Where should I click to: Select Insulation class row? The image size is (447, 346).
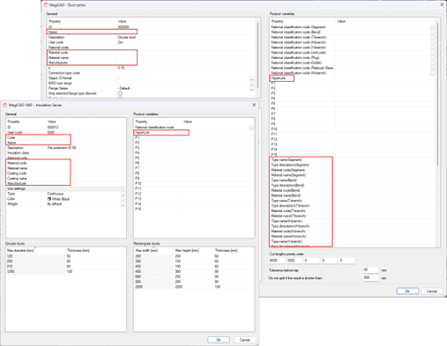click(x=66, y=153)
